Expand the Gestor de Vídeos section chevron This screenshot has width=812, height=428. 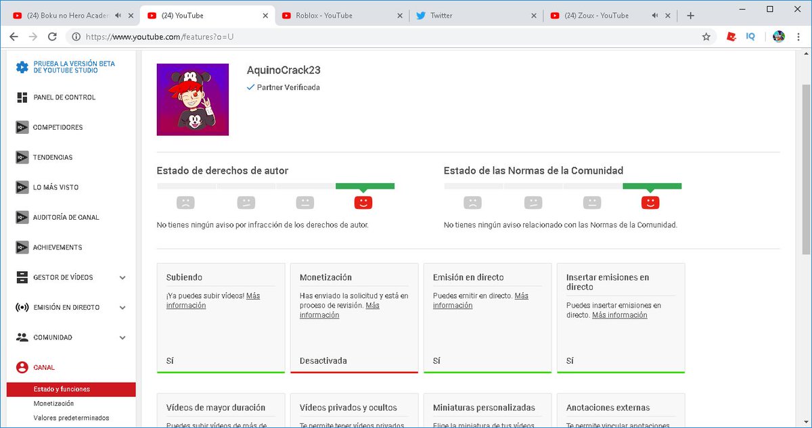pyautogui.click(x=122, y=277)
